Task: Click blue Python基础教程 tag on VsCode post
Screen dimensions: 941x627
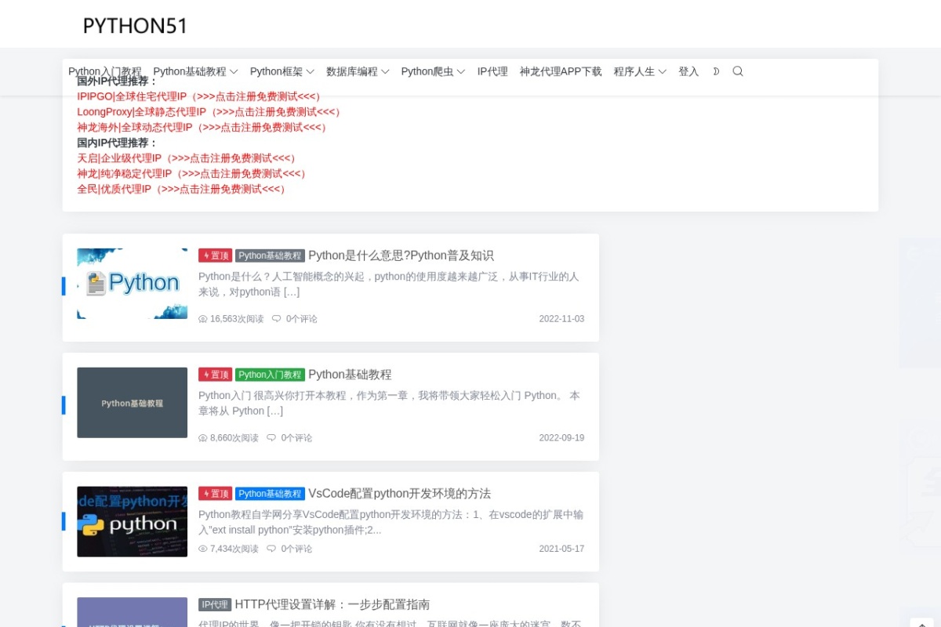Action: tap(270, 494)
